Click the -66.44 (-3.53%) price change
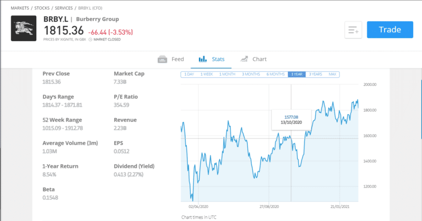The height and width of the screenshot is (221, 422). click(x=110, y=32)
